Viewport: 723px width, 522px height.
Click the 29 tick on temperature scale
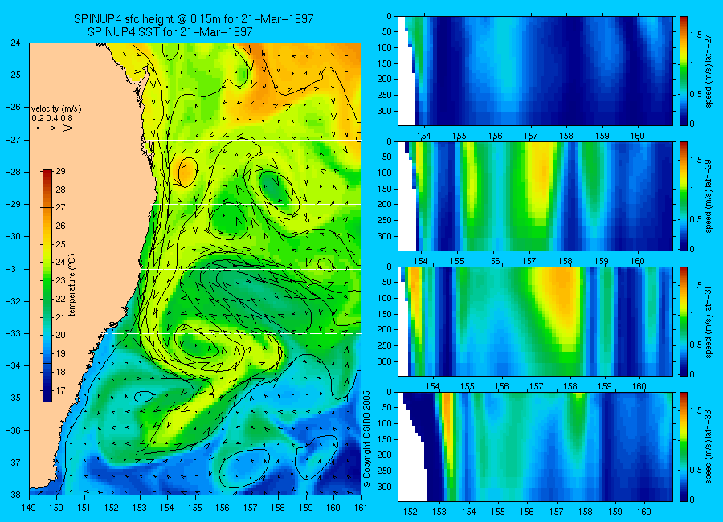pos(60,172)
